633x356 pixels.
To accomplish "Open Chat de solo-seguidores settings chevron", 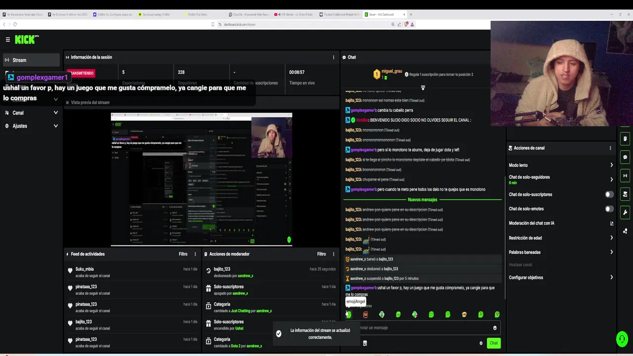I will pyautogui.click(x=611, y=179).
